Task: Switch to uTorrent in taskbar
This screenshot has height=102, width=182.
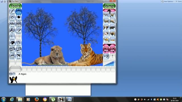Action: [53, 99]
